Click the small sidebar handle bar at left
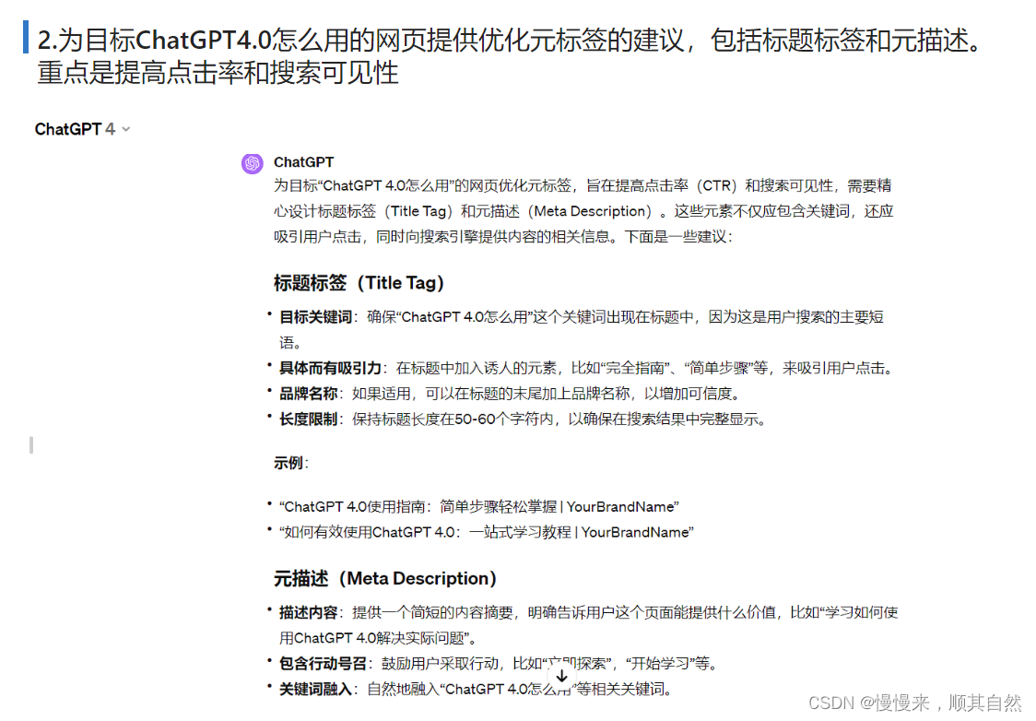This screenshot has height=721, width=1036. click(x=31, y=445)
